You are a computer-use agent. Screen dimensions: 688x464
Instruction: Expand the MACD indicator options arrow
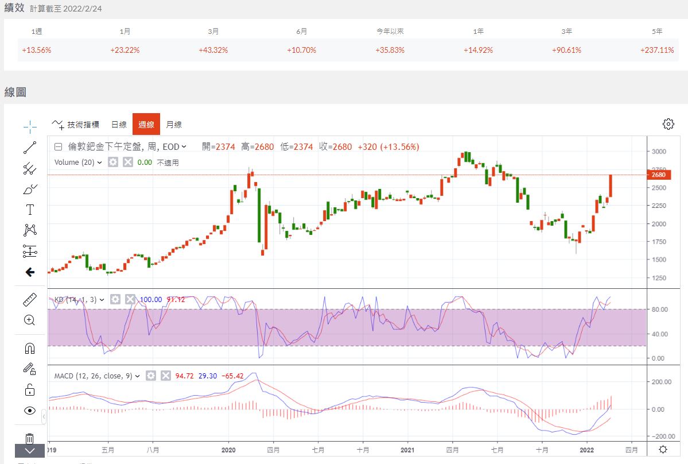137,376
